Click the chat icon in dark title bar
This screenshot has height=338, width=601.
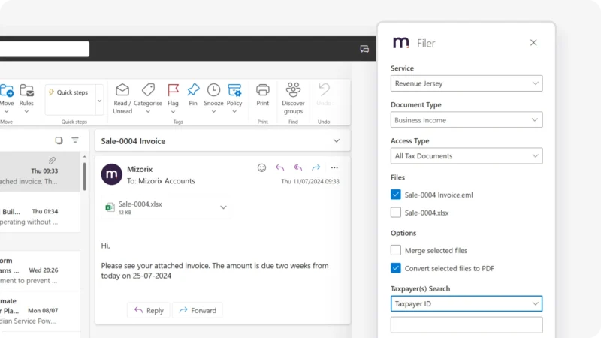click(364, 49)
